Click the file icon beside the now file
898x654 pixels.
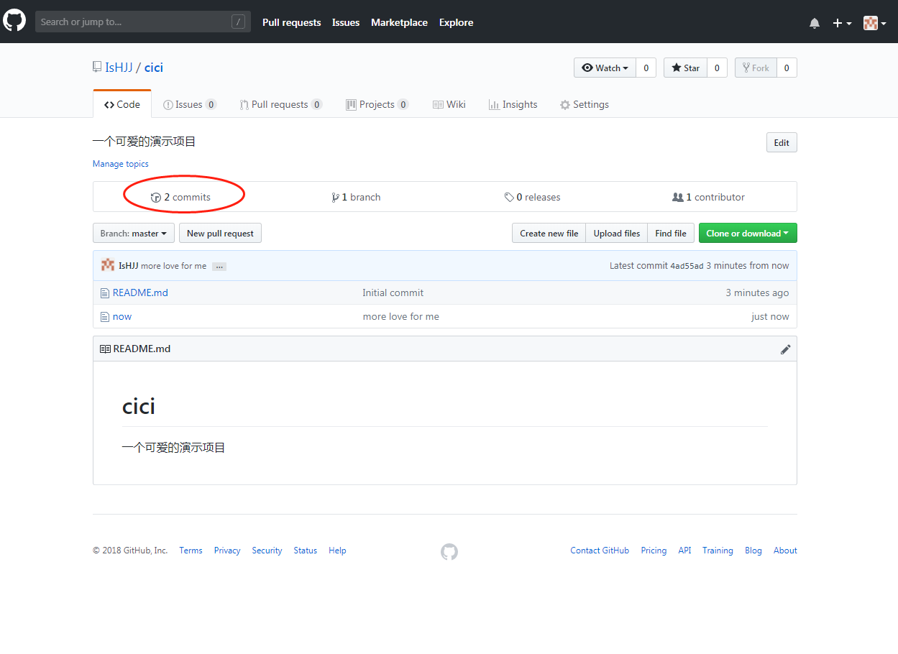[105, 317]
